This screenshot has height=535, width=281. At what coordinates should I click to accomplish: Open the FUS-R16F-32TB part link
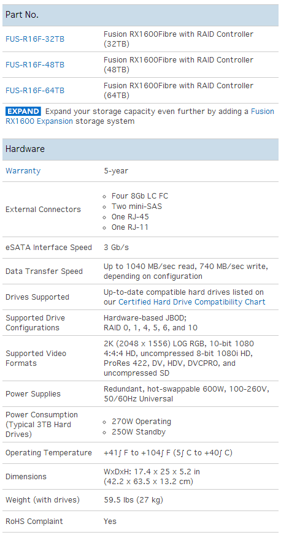35,39
